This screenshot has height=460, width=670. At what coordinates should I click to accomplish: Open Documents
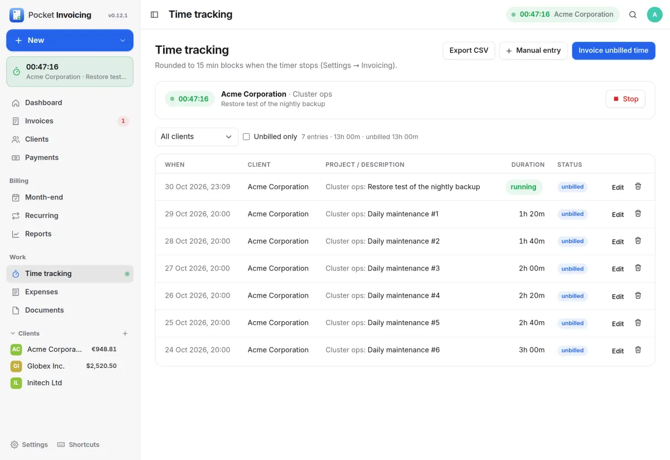[x=70, y=311]
